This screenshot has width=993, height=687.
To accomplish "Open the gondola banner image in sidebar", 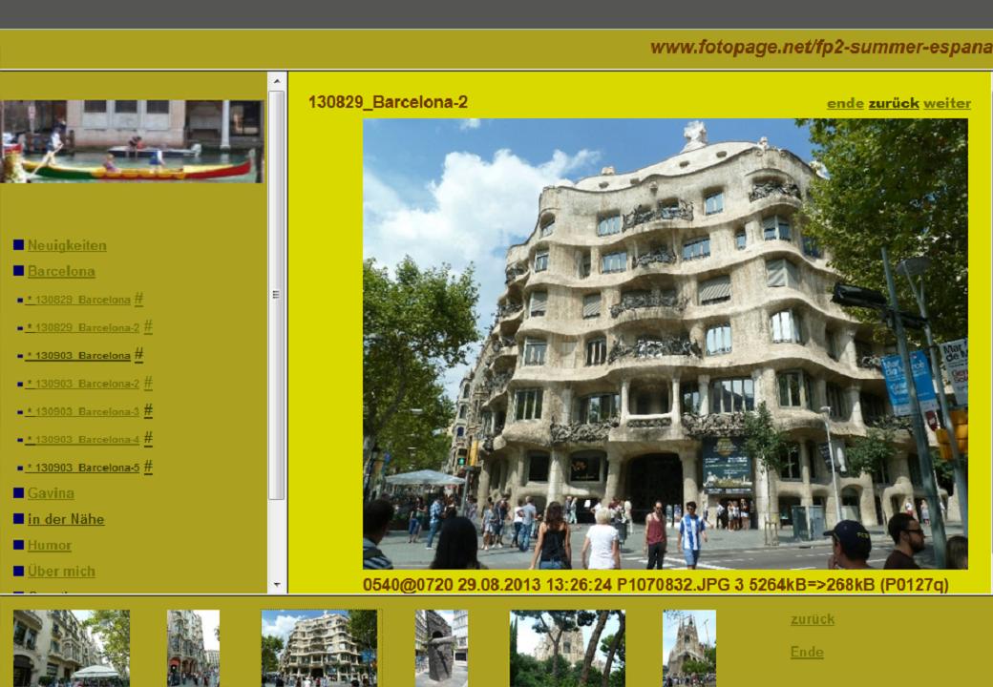I will (131, 141).
